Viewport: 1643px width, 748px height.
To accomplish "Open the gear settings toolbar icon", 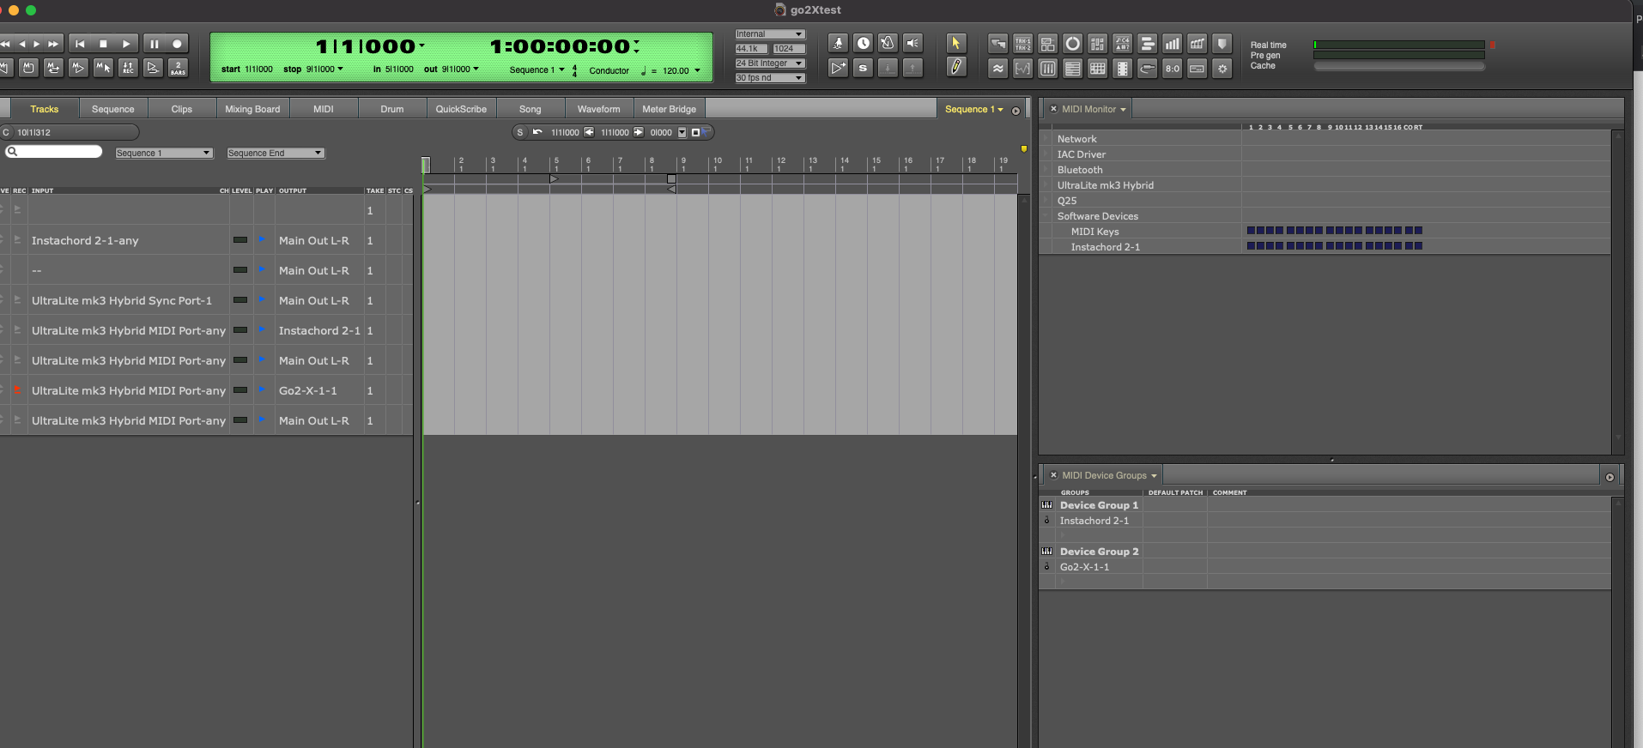I will tap(1222, 69).
